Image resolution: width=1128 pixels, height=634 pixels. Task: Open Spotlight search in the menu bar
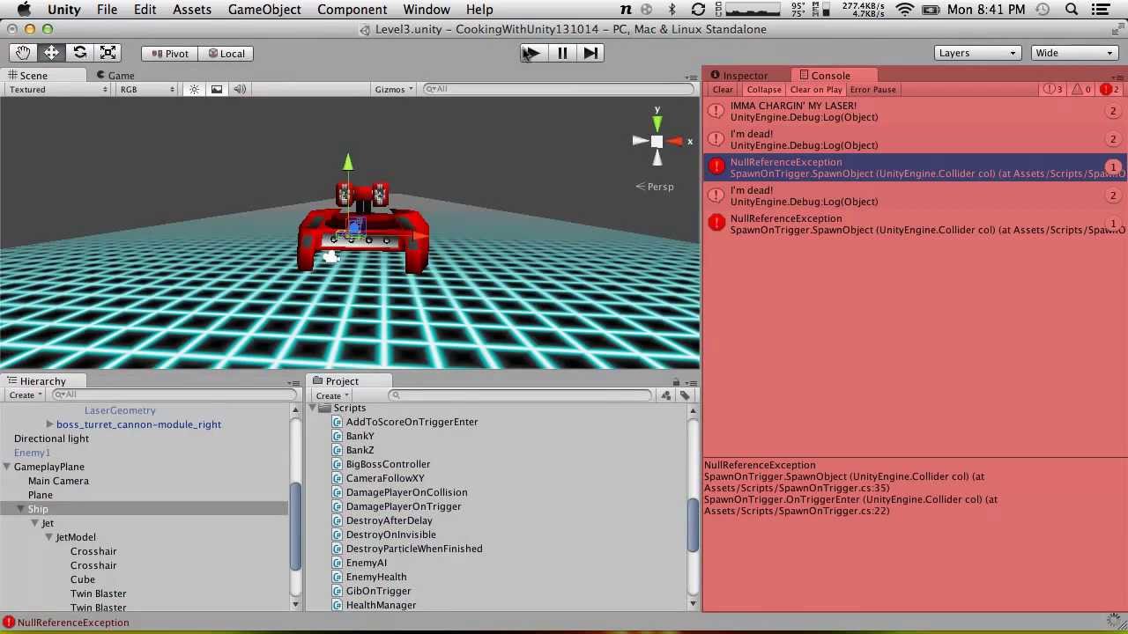click(1072, 10)
